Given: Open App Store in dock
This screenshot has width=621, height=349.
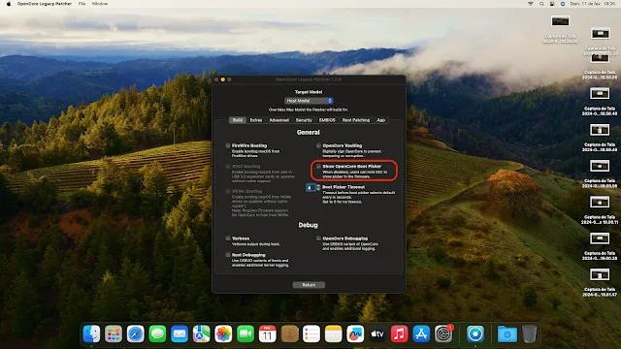Looking at the screenshot, I should [x=421, y=333].
